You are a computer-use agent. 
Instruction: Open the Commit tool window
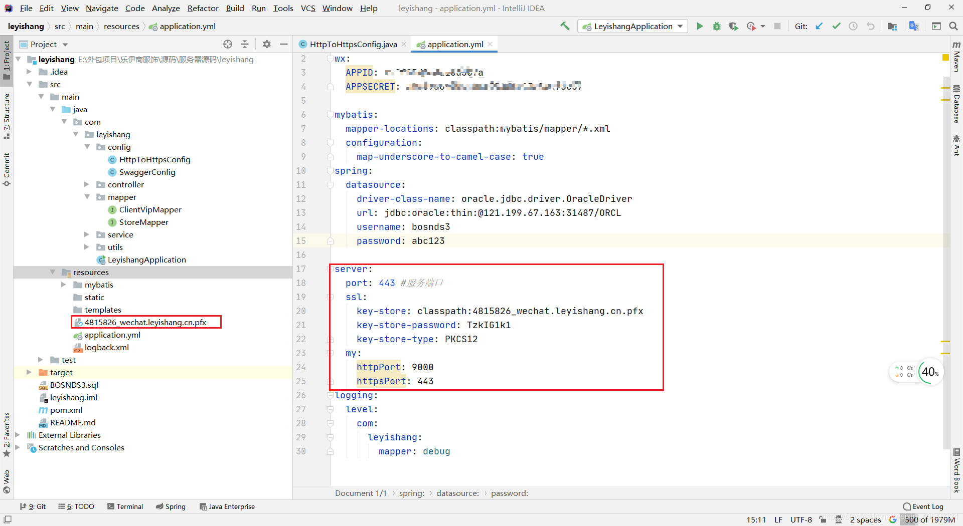coord(7,170)
